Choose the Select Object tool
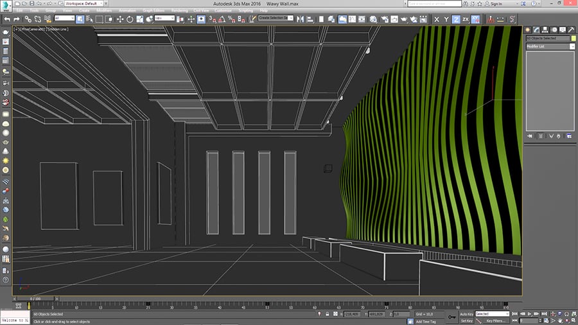578x325 pixels. pyautogui.click(x=80, y=19)
